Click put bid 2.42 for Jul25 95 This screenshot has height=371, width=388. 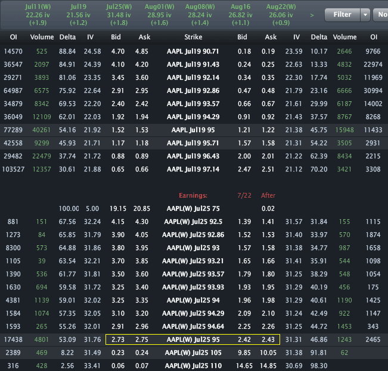coord(244,339)
